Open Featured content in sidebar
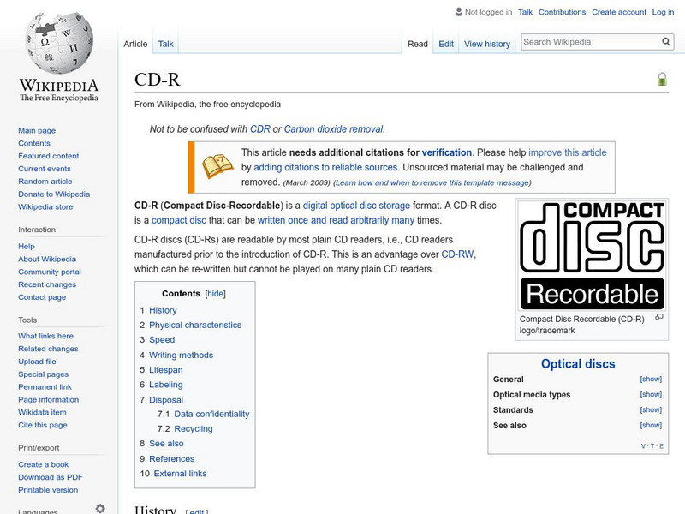Screen dimensions: 685x514 (x=49, y=156)
